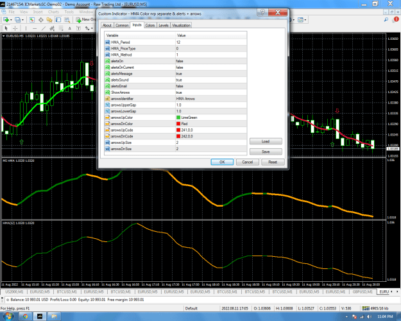Switch to the Visualization tab
Screen dimensions: 401x321
tap(181, 25)
